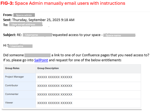
Task: Click the description text in Project Manager row
Action: 55,77
